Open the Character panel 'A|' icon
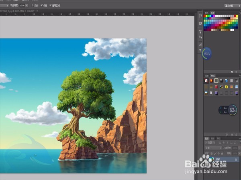241x180 pixels. tap(200, 45)
